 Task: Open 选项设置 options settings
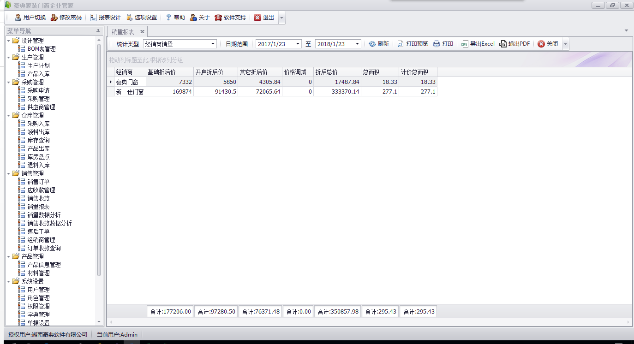[x=141, y=18]
